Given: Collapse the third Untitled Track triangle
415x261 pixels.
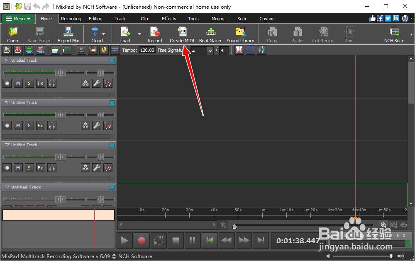Looking at the screenshot, I should [x=7, y=145].
